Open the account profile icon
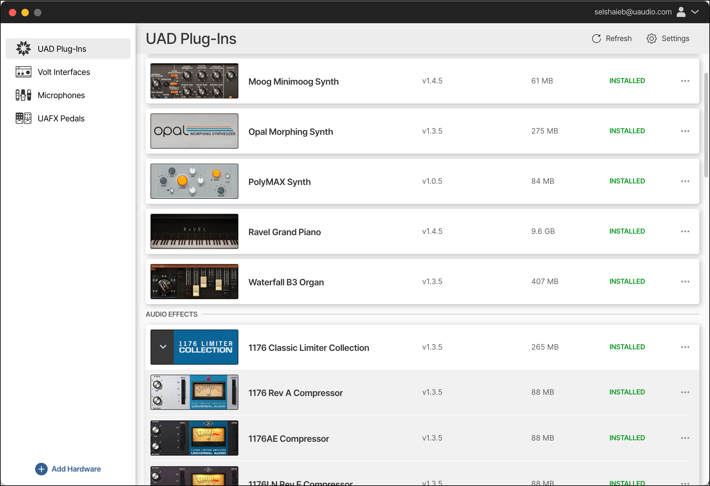This screenshot has height=486, width=710. [x=681, y=12]
